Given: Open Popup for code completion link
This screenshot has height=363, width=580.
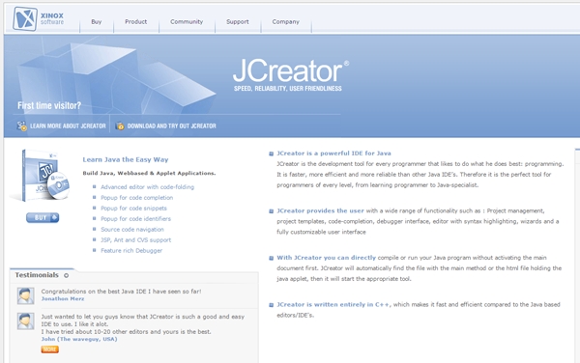Looking at the screenshot, I should [137, 198].
